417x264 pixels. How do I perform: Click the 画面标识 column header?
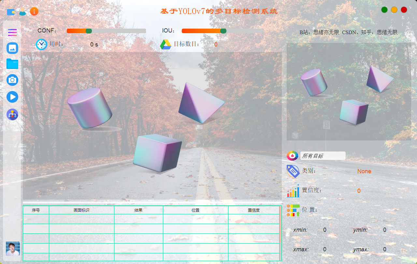click(81, 210)
